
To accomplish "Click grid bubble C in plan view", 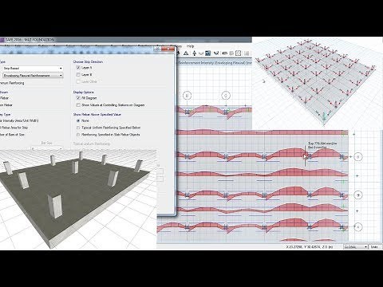I will pyautogui.click(x=226, y=96).
